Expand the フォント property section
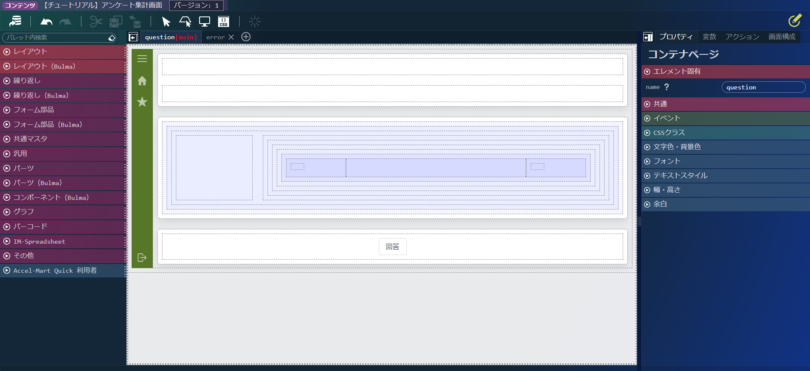The image size is (810, 371). tap(726, 161)
